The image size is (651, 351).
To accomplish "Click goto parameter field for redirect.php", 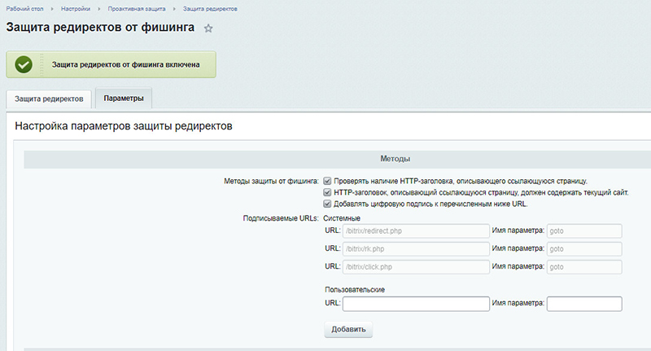I will [584, 231].
